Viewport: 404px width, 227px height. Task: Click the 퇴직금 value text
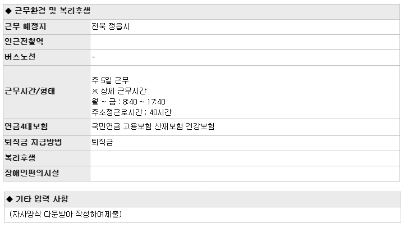(102, 142)
